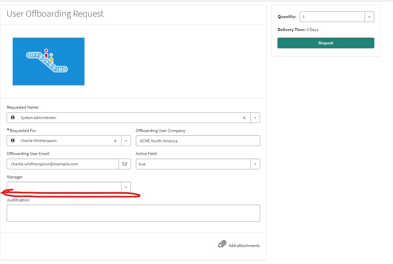
Task: Click the paperclip attachment icon
Action: 222,244
